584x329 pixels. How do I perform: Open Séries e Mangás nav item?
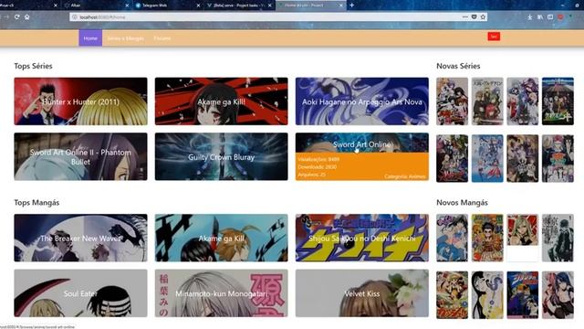pyautogui.click(x=125, y=38)
